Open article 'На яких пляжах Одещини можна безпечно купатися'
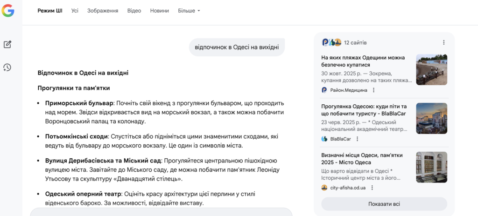This screenshot has height=216, width=478. tap(363, 61)
